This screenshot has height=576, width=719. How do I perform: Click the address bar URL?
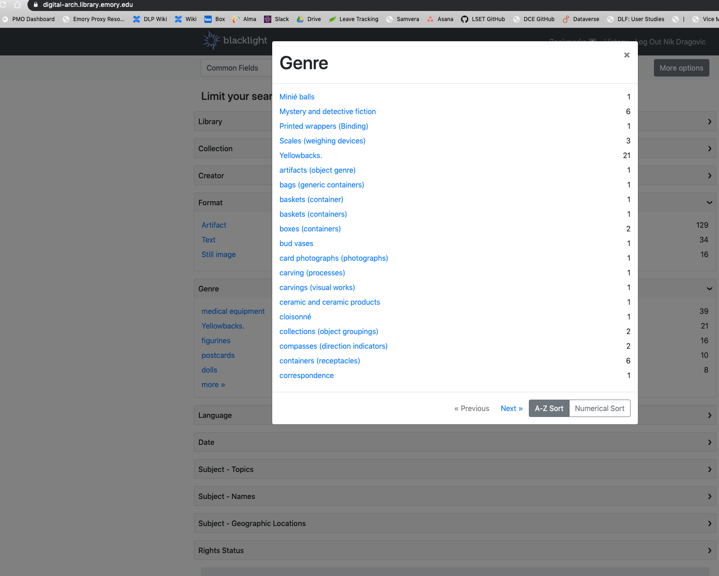coord(88,5)
